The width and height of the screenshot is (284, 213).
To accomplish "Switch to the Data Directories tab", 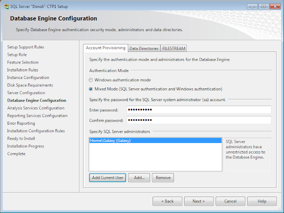I will point(144,48).
